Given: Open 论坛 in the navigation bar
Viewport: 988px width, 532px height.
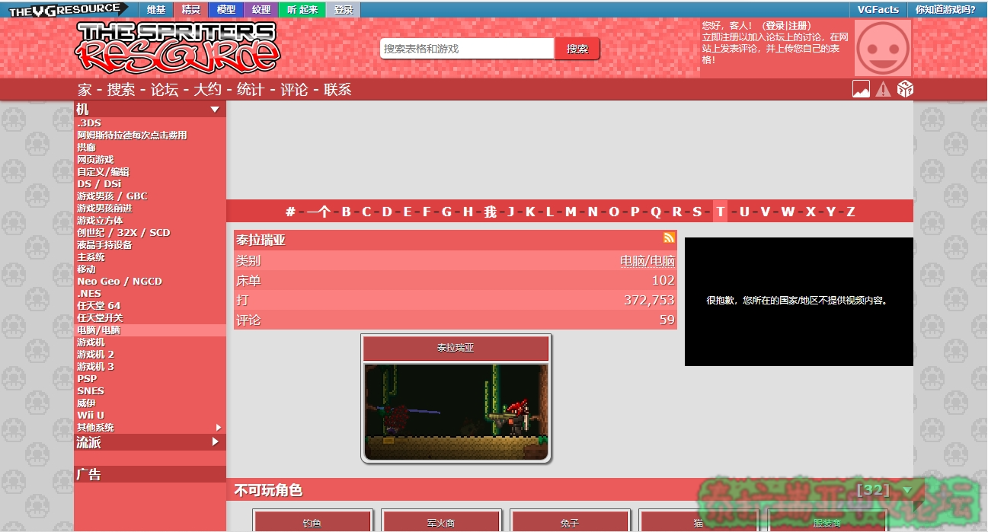Looking at the screenshot, I should coord(165,89).
